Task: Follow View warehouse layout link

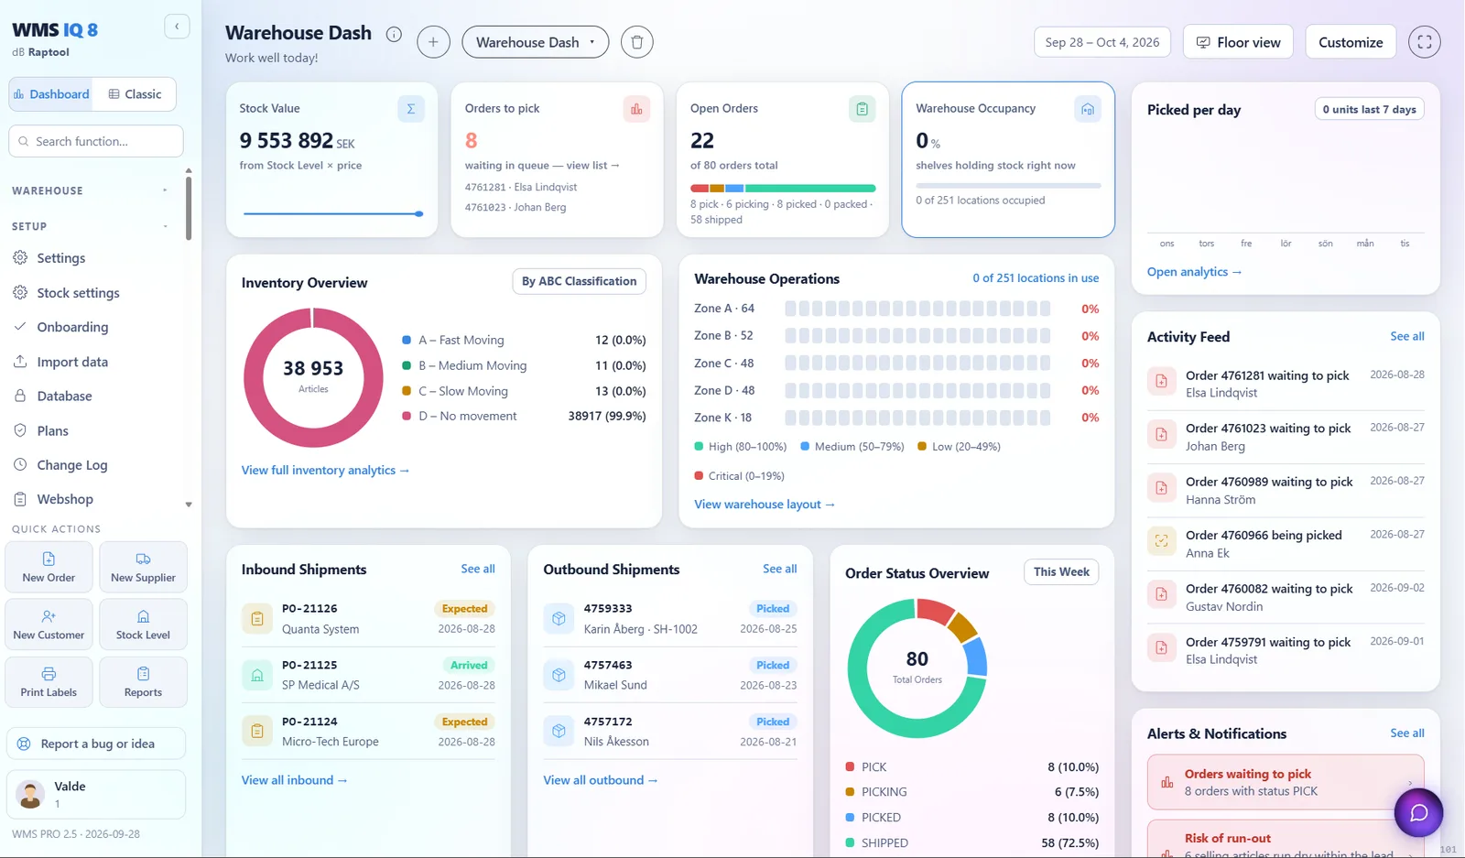Action: 765,504
